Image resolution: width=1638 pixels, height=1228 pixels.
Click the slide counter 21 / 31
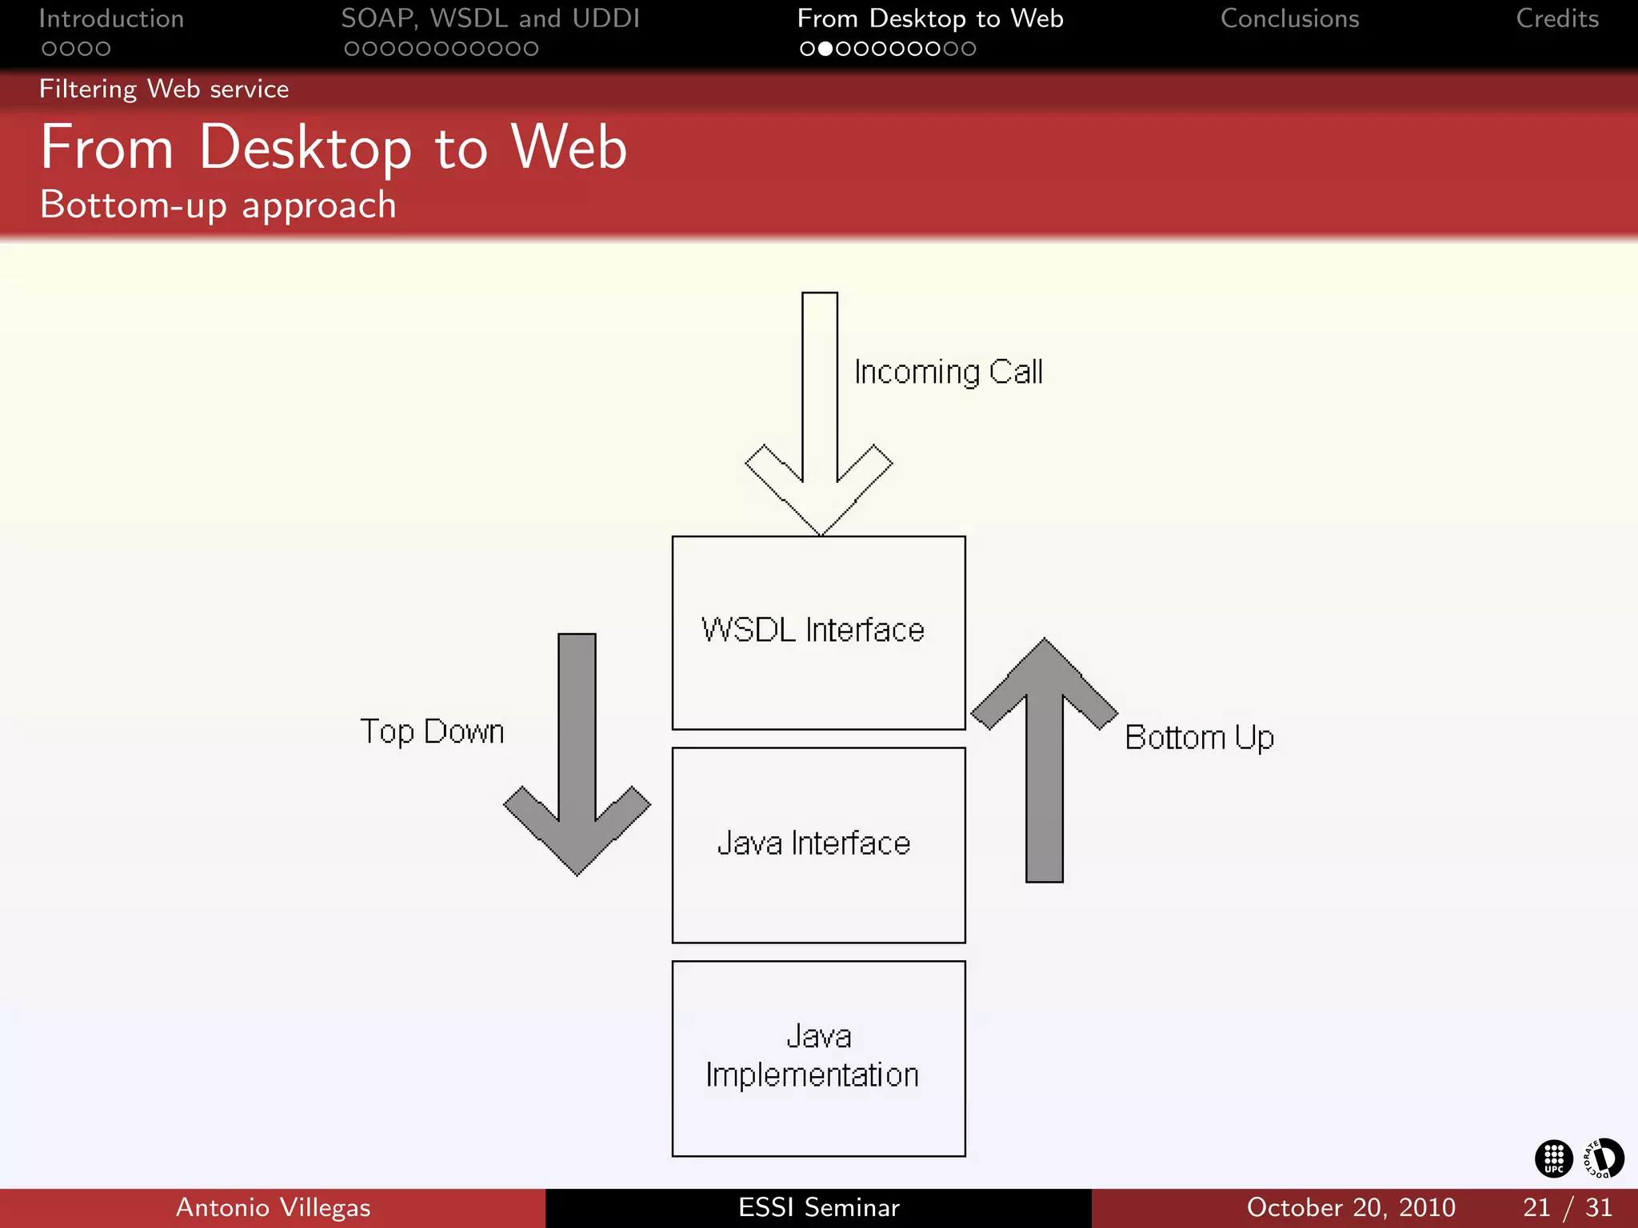[x=1568, y=1207]
